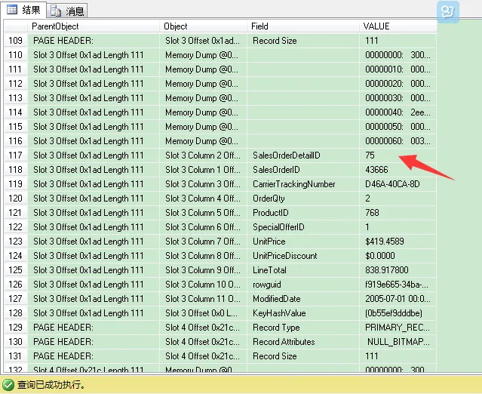Click the CarrierTrackingNumber field cell

pyautogui.click(x=303, y=184)
